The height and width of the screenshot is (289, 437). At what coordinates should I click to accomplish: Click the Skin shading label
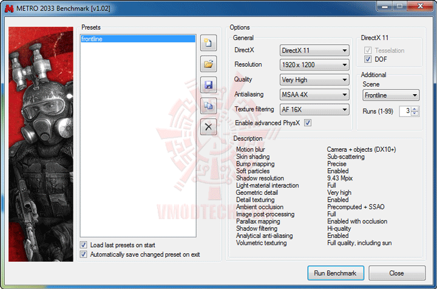[x=252, y=157]
